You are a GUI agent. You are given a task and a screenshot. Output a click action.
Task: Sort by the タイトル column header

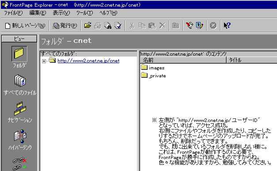[252, 60]
